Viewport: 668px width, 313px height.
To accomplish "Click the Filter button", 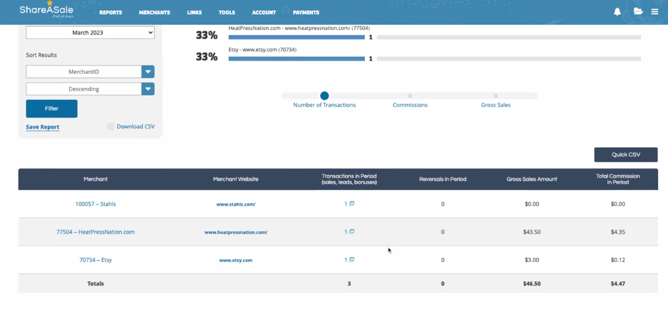I will coord(52,109).
